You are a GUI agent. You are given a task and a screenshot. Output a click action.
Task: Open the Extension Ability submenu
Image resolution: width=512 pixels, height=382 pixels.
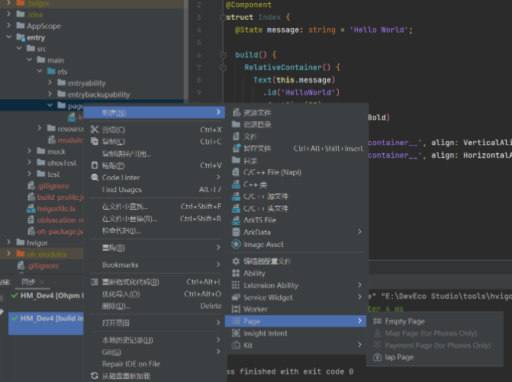pos(297,285)
